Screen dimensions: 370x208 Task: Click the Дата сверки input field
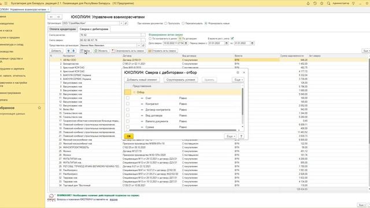pos(173,43)
